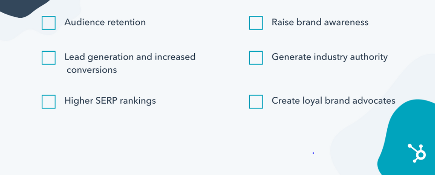
Task: Tick the Higher SERP rankings checkbox
Action: point(49,101)
